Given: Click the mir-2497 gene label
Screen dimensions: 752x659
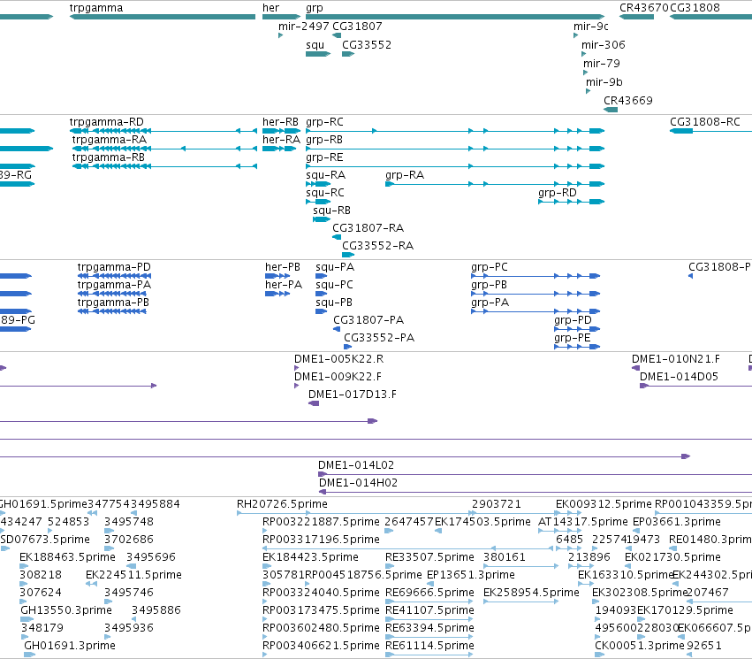Looking at the screenshot, I should pyautogui.click(x=304, y=27).
